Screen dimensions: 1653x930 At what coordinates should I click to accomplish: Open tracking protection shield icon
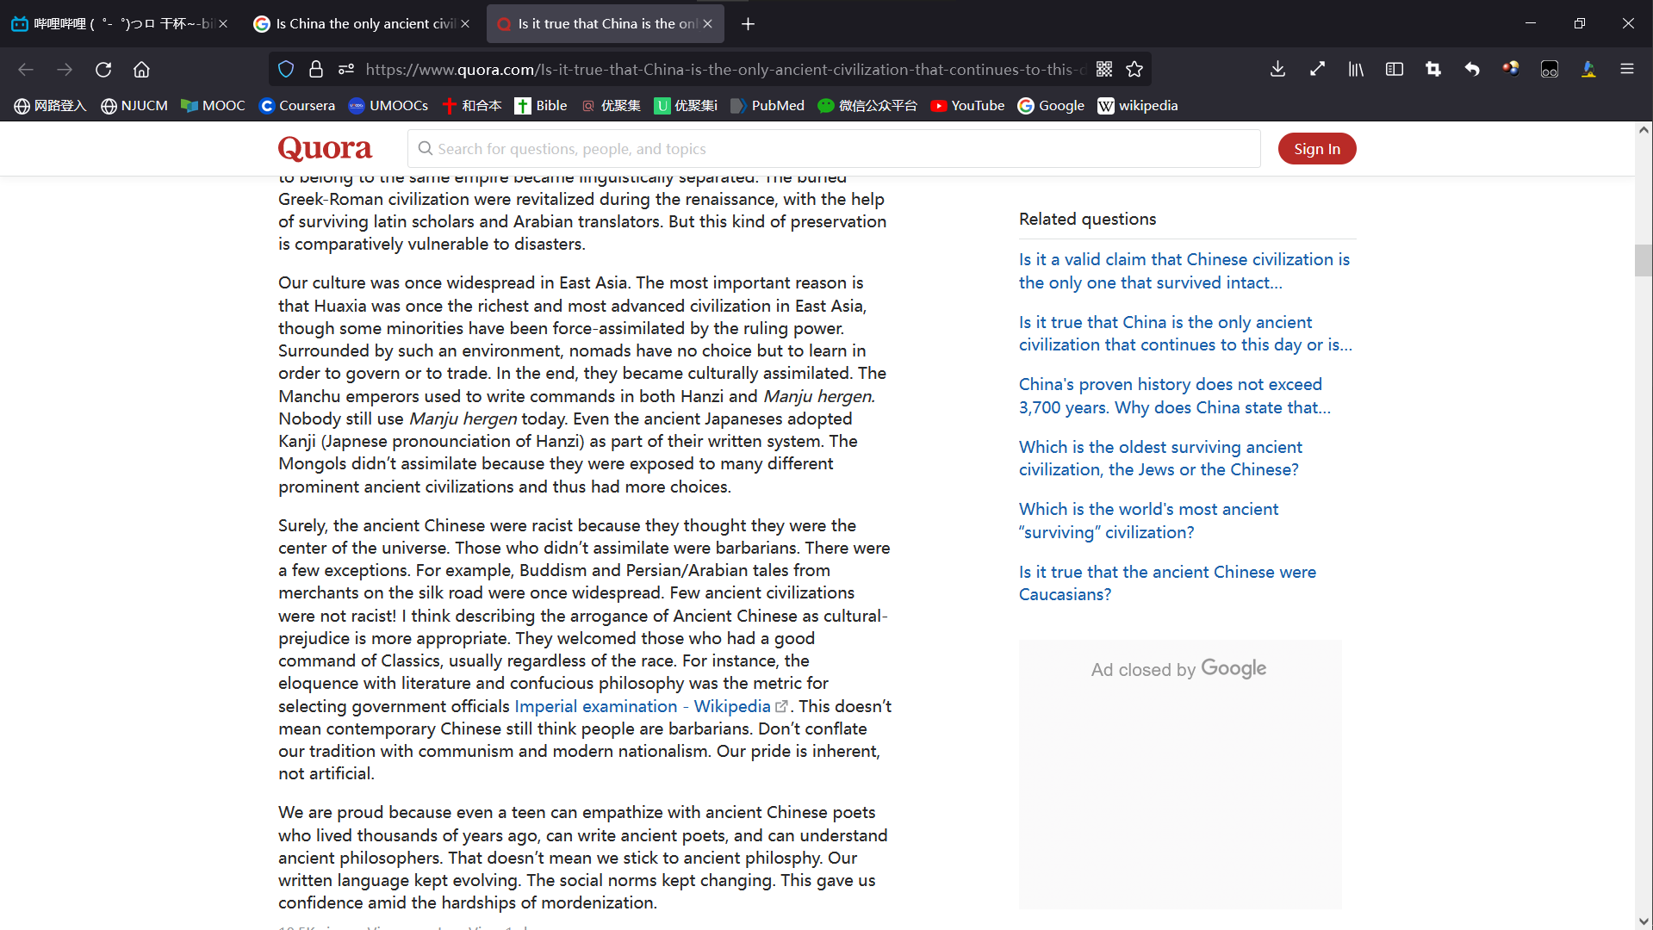click(286, 70)
